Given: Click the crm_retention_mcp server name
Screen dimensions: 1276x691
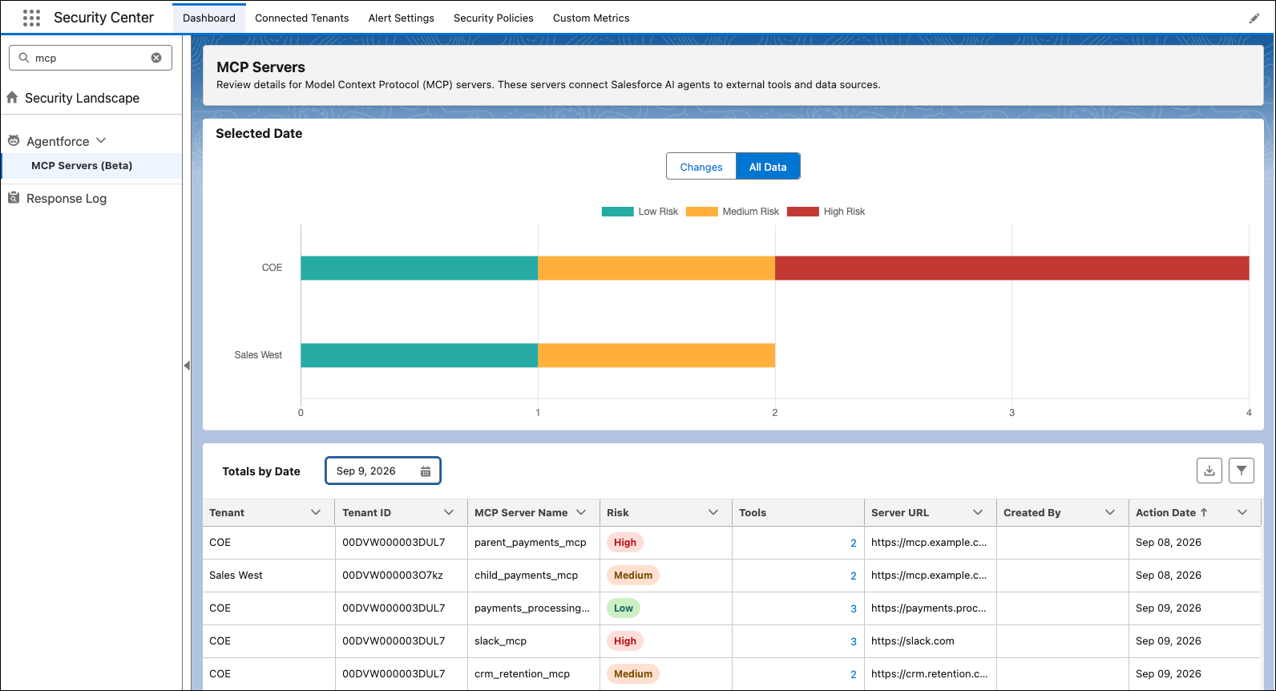Looking at the screenshot, I should coord(522,674).
